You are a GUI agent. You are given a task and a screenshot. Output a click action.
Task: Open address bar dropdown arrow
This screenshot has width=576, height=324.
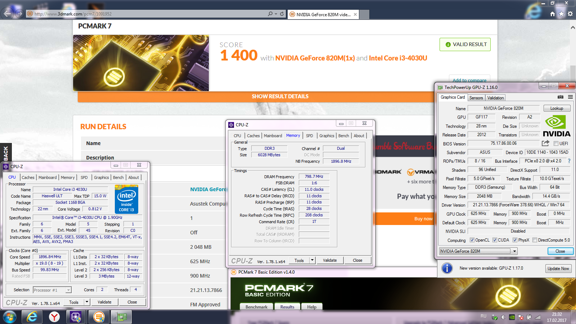pyautogui.click(x=276, y=14)
